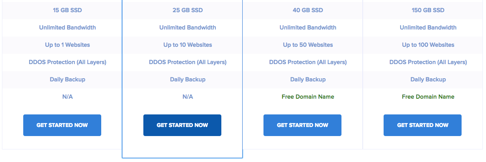Select the 40 GB SSD feature text
The height and width of the screenshot is (162, 486).
[x=308, y=10]
